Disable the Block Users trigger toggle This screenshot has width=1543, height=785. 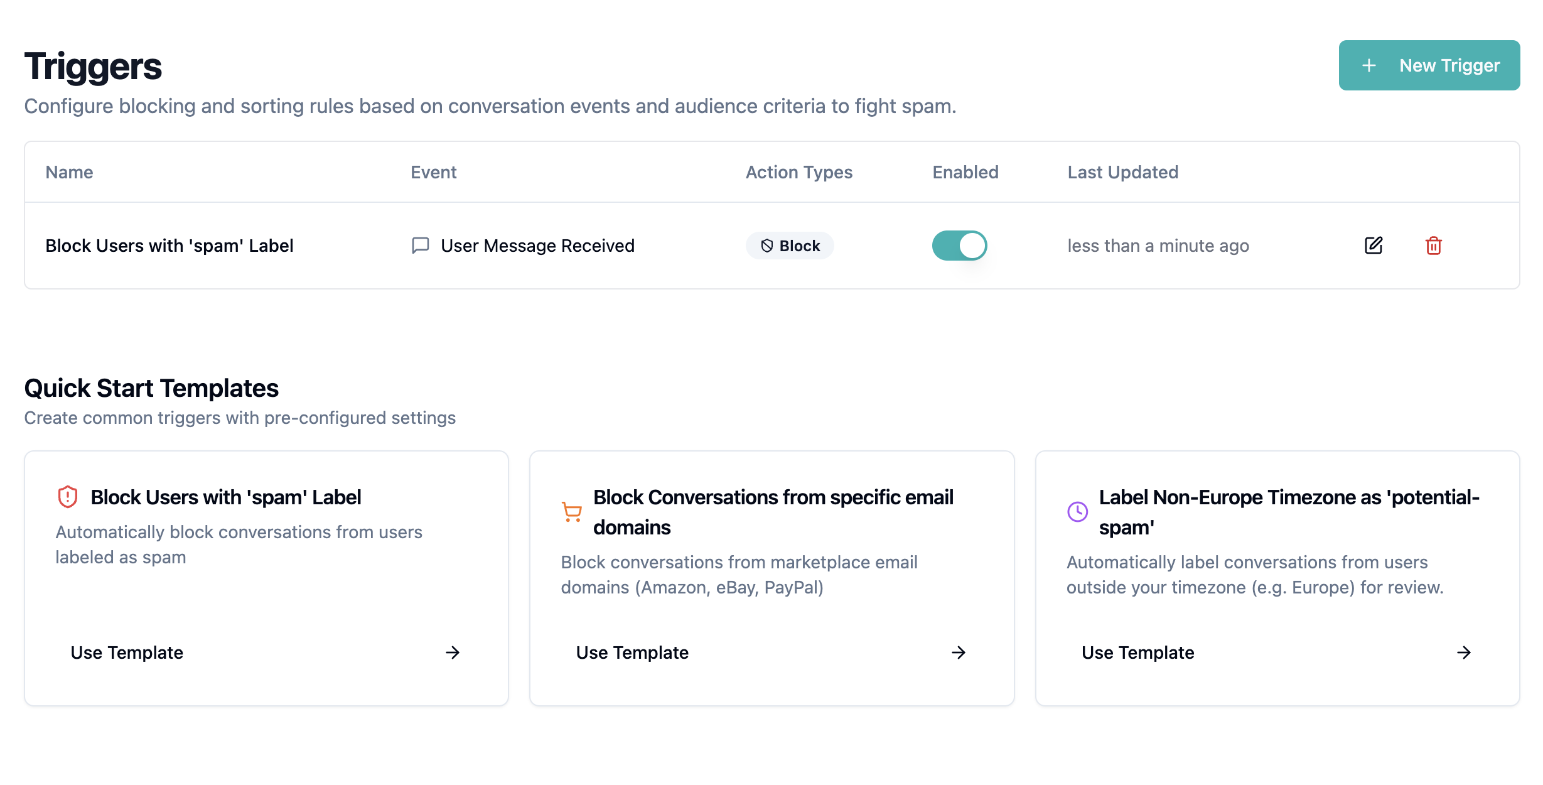click(959, 246)
